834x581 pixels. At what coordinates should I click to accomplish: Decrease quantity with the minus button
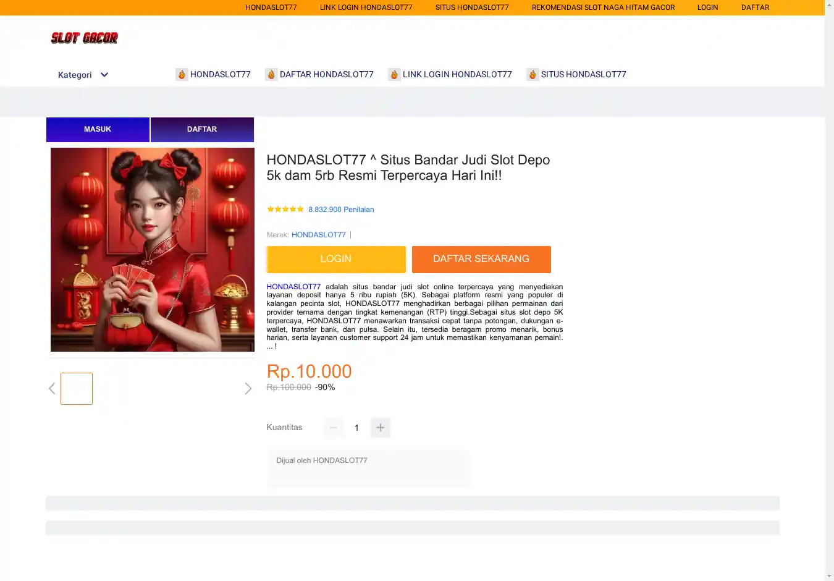[x=334, y=428]
